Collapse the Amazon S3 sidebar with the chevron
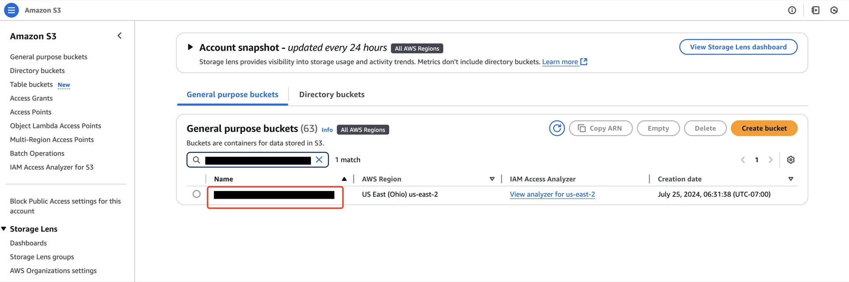This screenshot has width=849, height=282. [x=119, y=36]
